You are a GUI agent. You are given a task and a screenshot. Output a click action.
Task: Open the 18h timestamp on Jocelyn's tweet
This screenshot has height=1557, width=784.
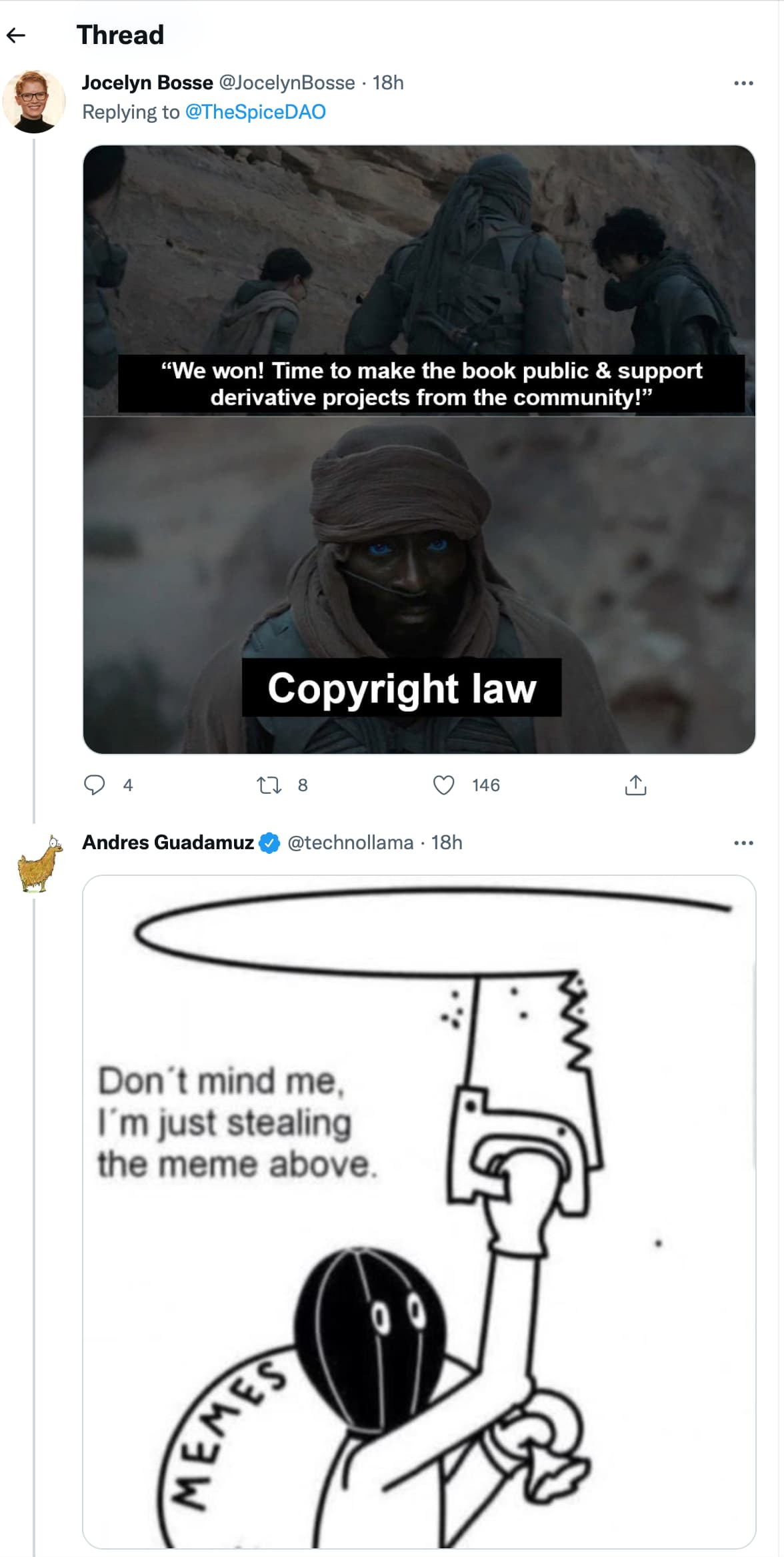[388, 83]
